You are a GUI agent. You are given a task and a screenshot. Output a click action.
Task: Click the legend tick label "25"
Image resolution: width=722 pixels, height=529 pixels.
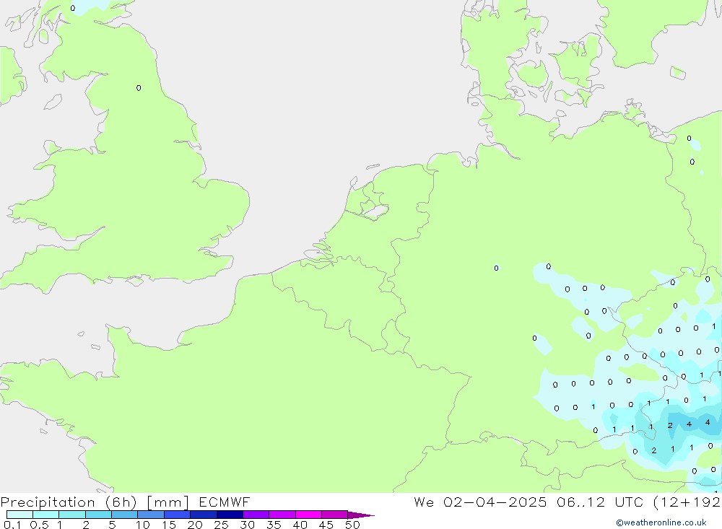click(x=221, y=525)
